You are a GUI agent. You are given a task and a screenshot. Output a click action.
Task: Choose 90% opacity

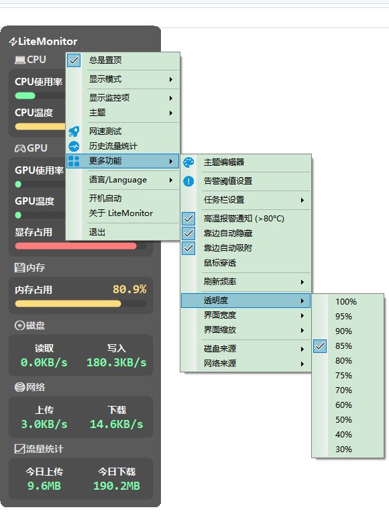tap(347, 331)
